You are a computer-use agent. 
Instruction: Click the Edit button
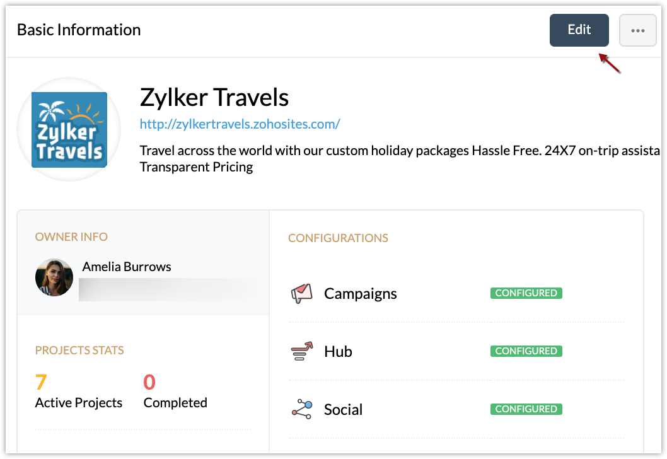[579, 30]
